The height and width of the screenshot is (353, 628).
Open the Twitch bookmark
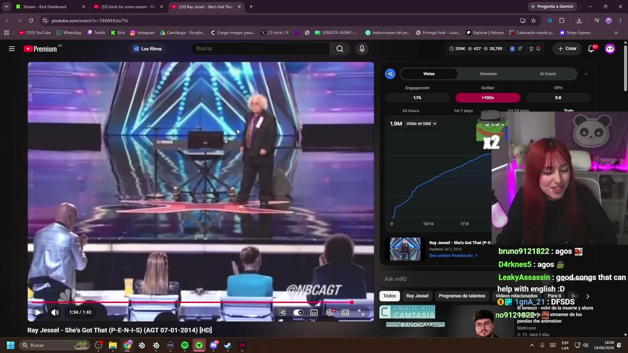tap(96, 33)
